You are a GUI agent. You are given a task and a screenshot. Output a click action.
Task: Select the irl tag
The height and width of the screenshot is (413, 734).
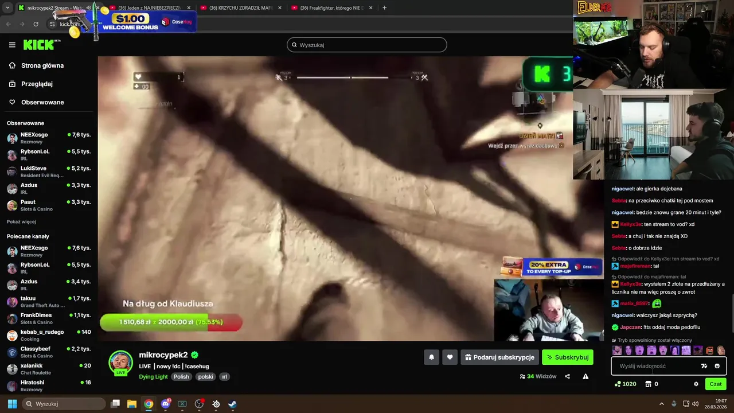(x=225, y=377)
